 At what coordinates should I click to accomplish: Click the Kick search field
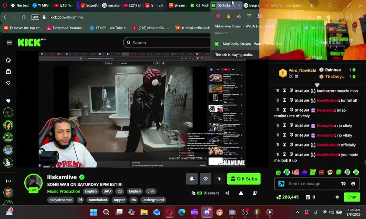(167, 43)
